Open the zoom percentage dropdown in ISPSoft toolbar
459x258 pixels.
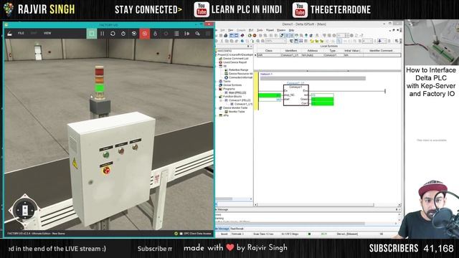275,41
